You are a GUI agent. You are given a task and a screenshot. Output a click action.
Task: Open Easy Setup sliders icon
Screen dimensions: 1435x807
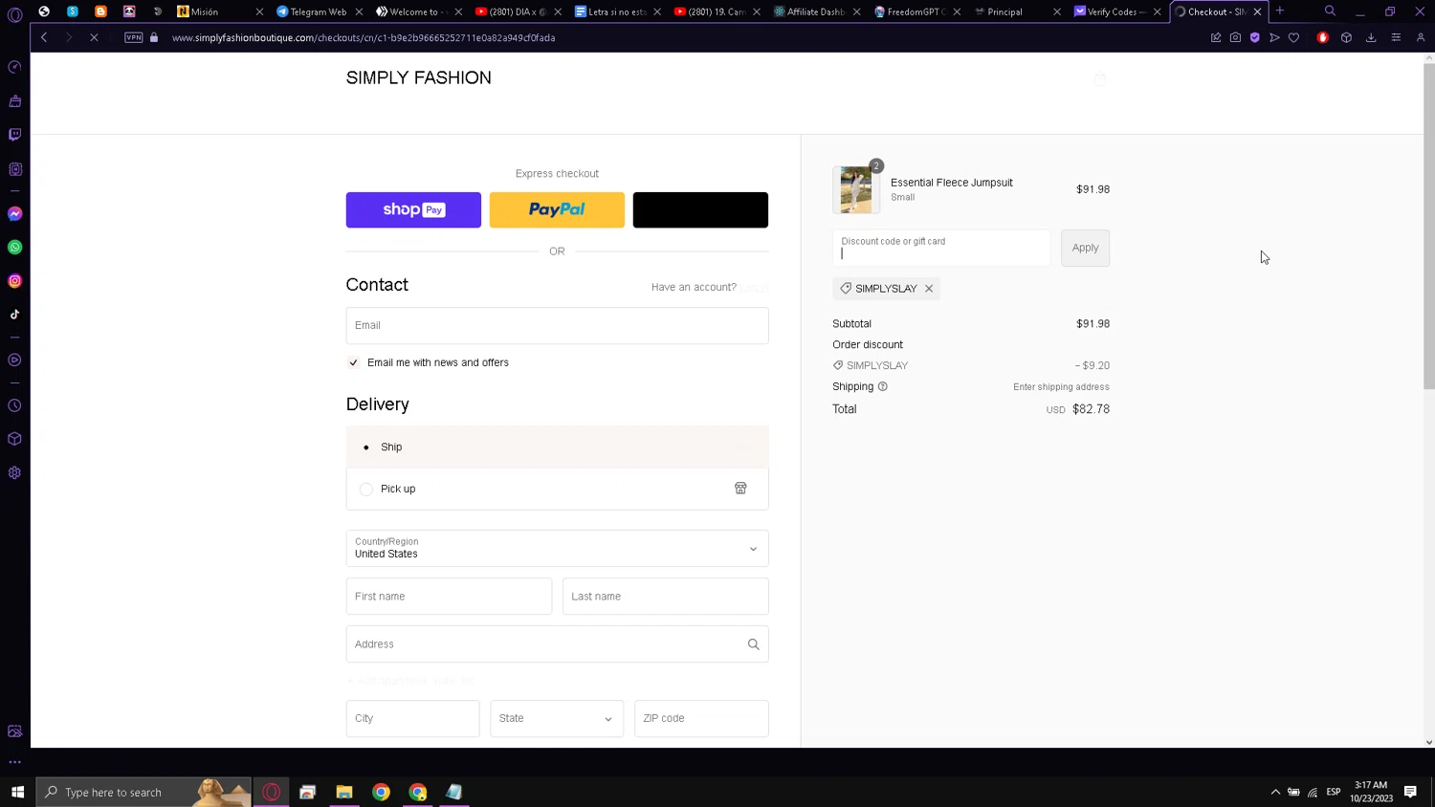point(1396,37)
